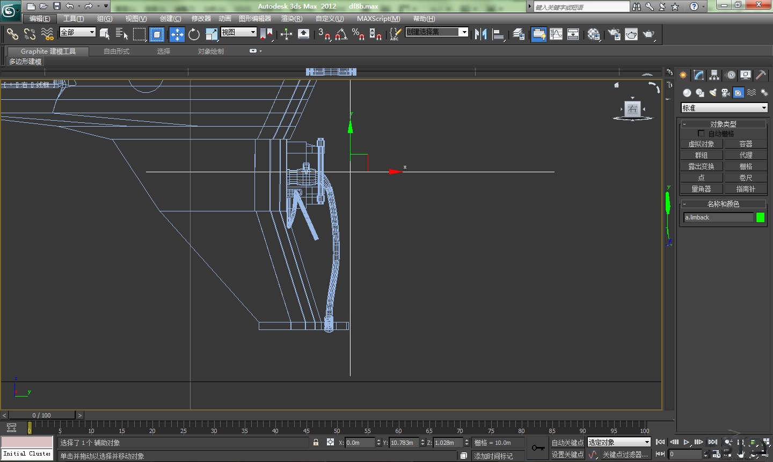Switch to the 自由形式 ribbon tab
Screen dimensions: 773x462
pyautogui.click(x=116, y=52)
